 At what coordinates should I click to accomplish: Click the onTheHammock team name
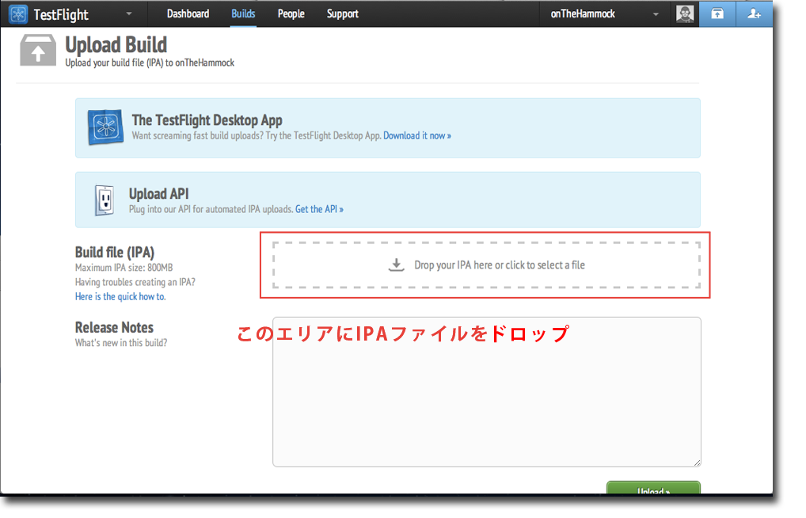[583, 14]
